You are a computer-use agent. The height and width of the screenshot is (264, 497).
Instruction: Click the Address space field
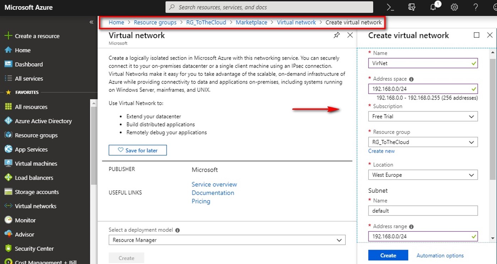[x=423, y=89]
